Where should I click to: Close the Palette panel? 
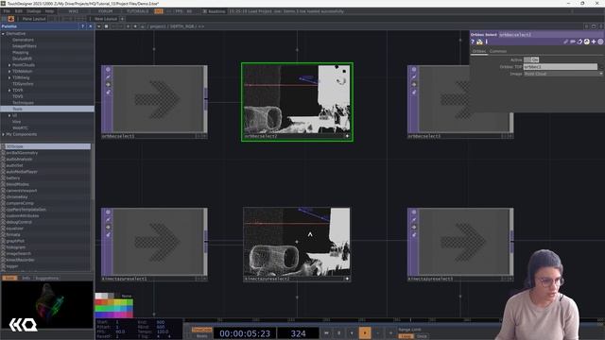91,26
